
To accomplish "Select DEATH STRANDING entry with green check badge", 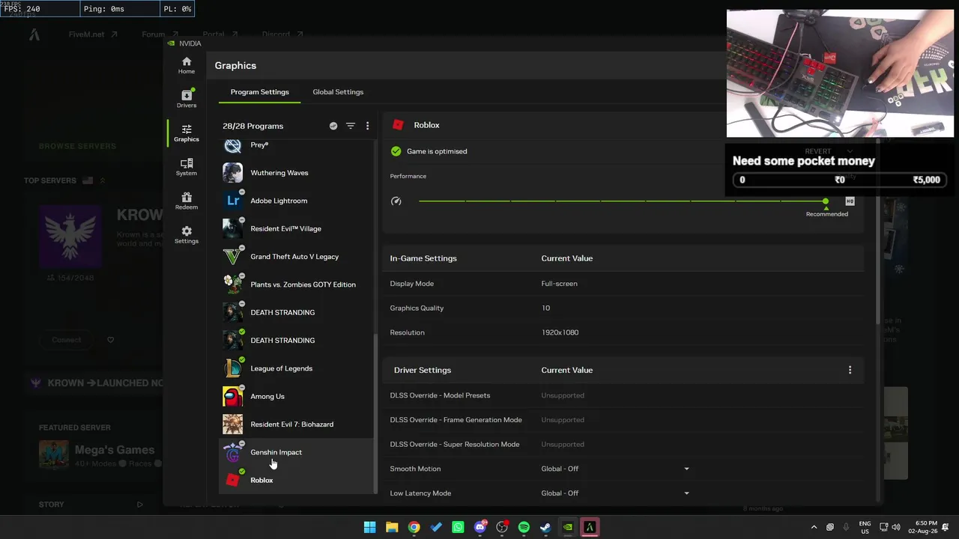I will coord(296,341).
